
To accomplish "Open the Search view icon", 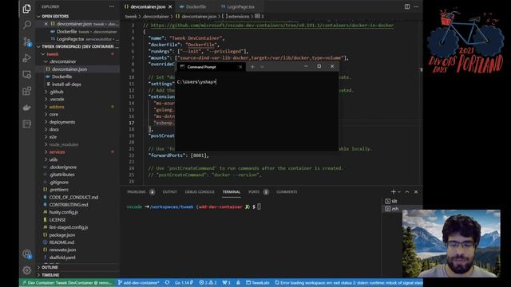I will [26, 25].
